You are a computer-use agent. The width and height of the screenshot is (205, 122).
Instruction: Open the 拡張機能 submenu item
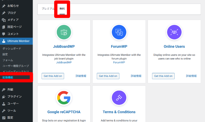coord(8,77)
